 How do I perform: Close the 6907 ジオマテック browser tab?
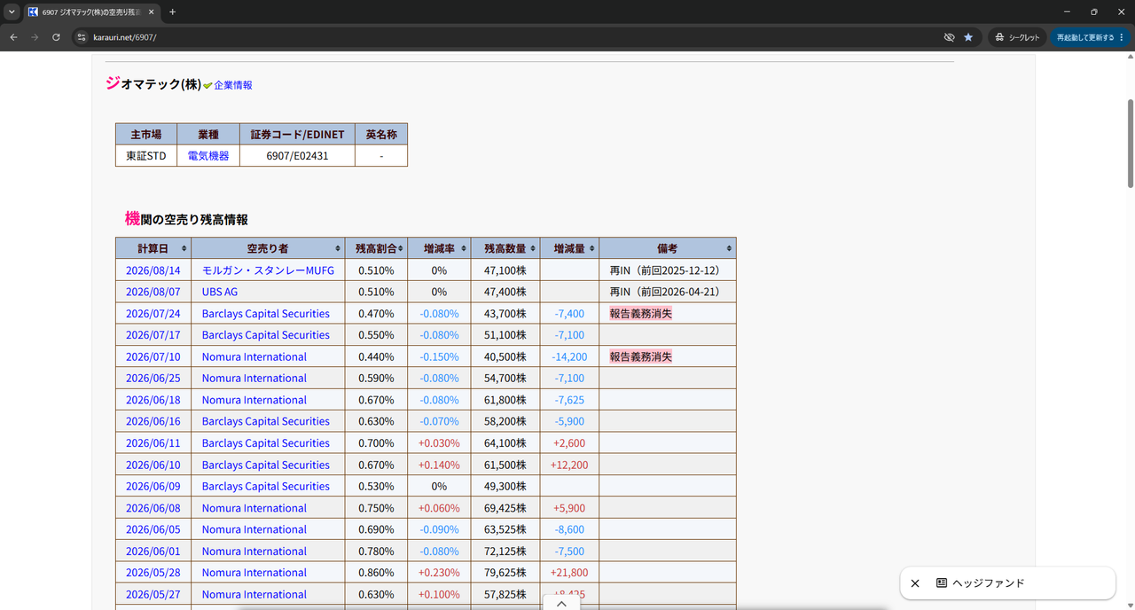[152, 12]
